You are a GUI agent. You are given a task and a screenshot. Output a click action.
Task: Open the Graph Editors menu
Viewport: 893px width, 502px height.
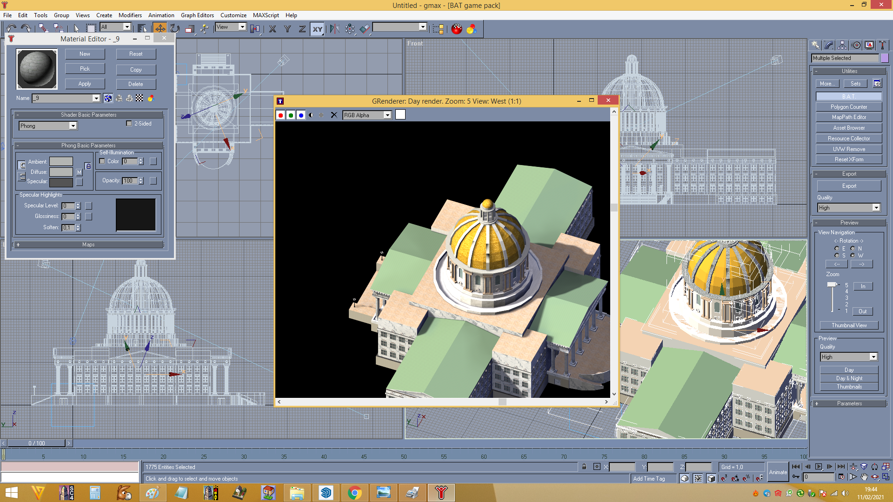[x=197, y=15]
